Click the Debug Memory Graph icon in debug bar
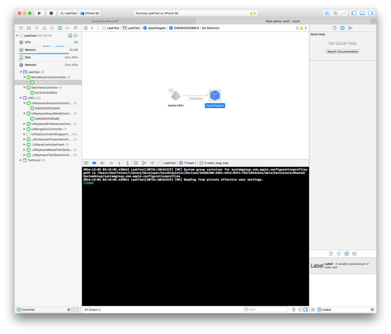This screenshot has height=334, width=391. tap(144, 163)
